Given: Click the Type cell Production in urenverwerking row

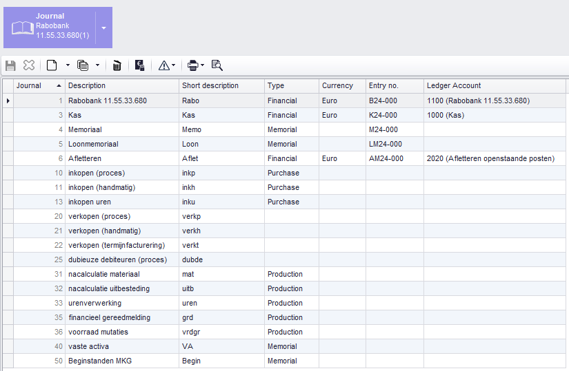Looking at the screenshot, I should point(292,304).
